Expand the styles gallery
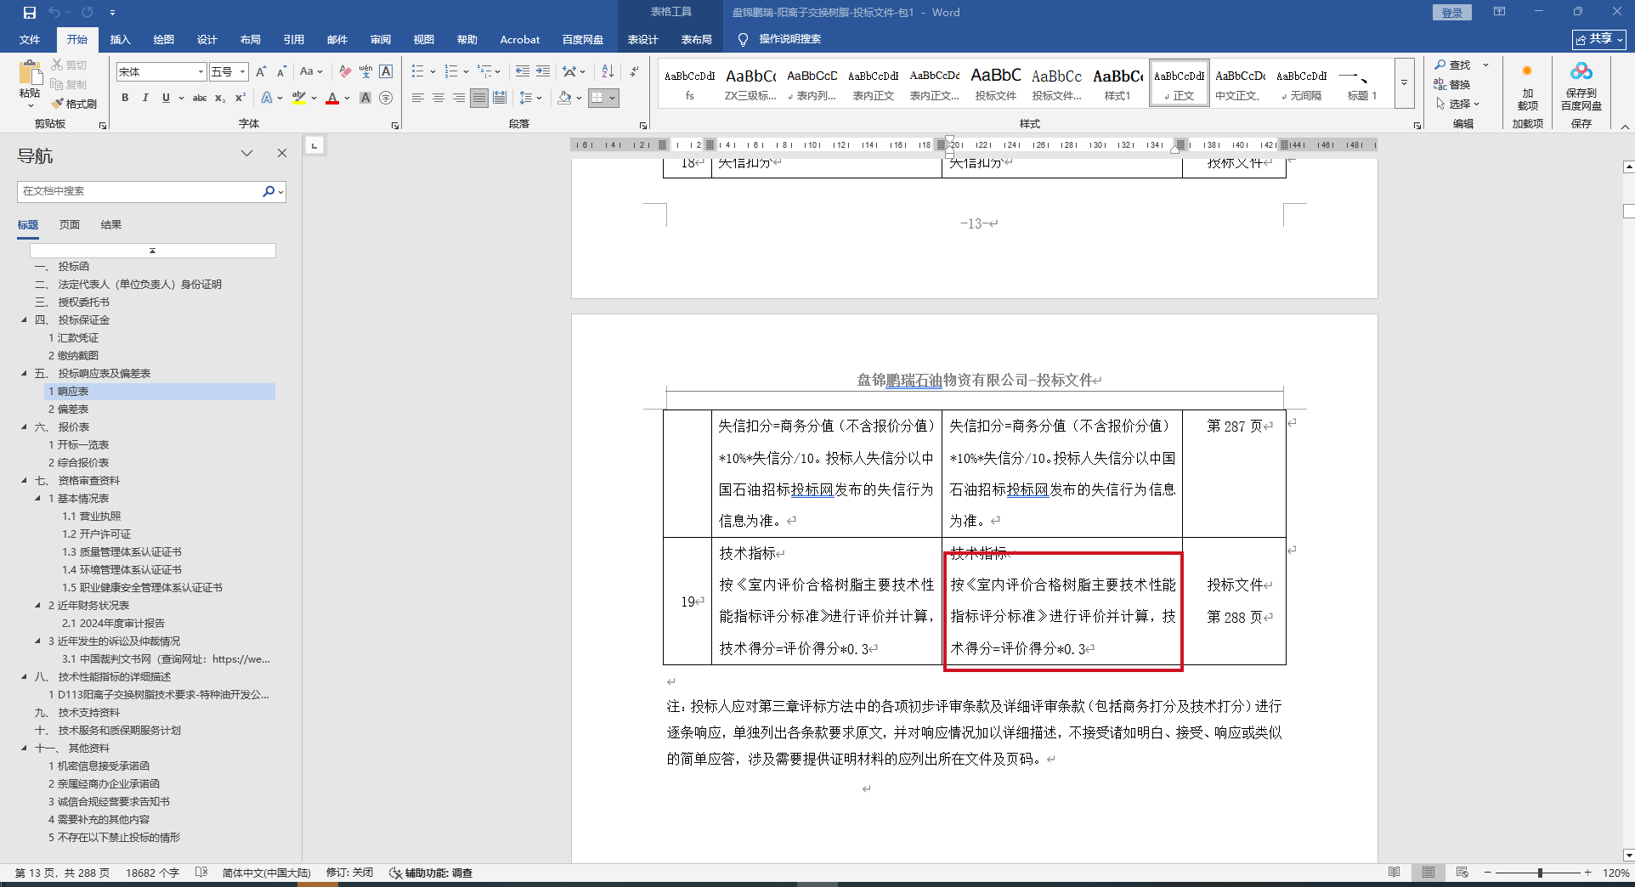This screenshot has height=887, width=1635. pyautogui.click(x=1404, y=83)
